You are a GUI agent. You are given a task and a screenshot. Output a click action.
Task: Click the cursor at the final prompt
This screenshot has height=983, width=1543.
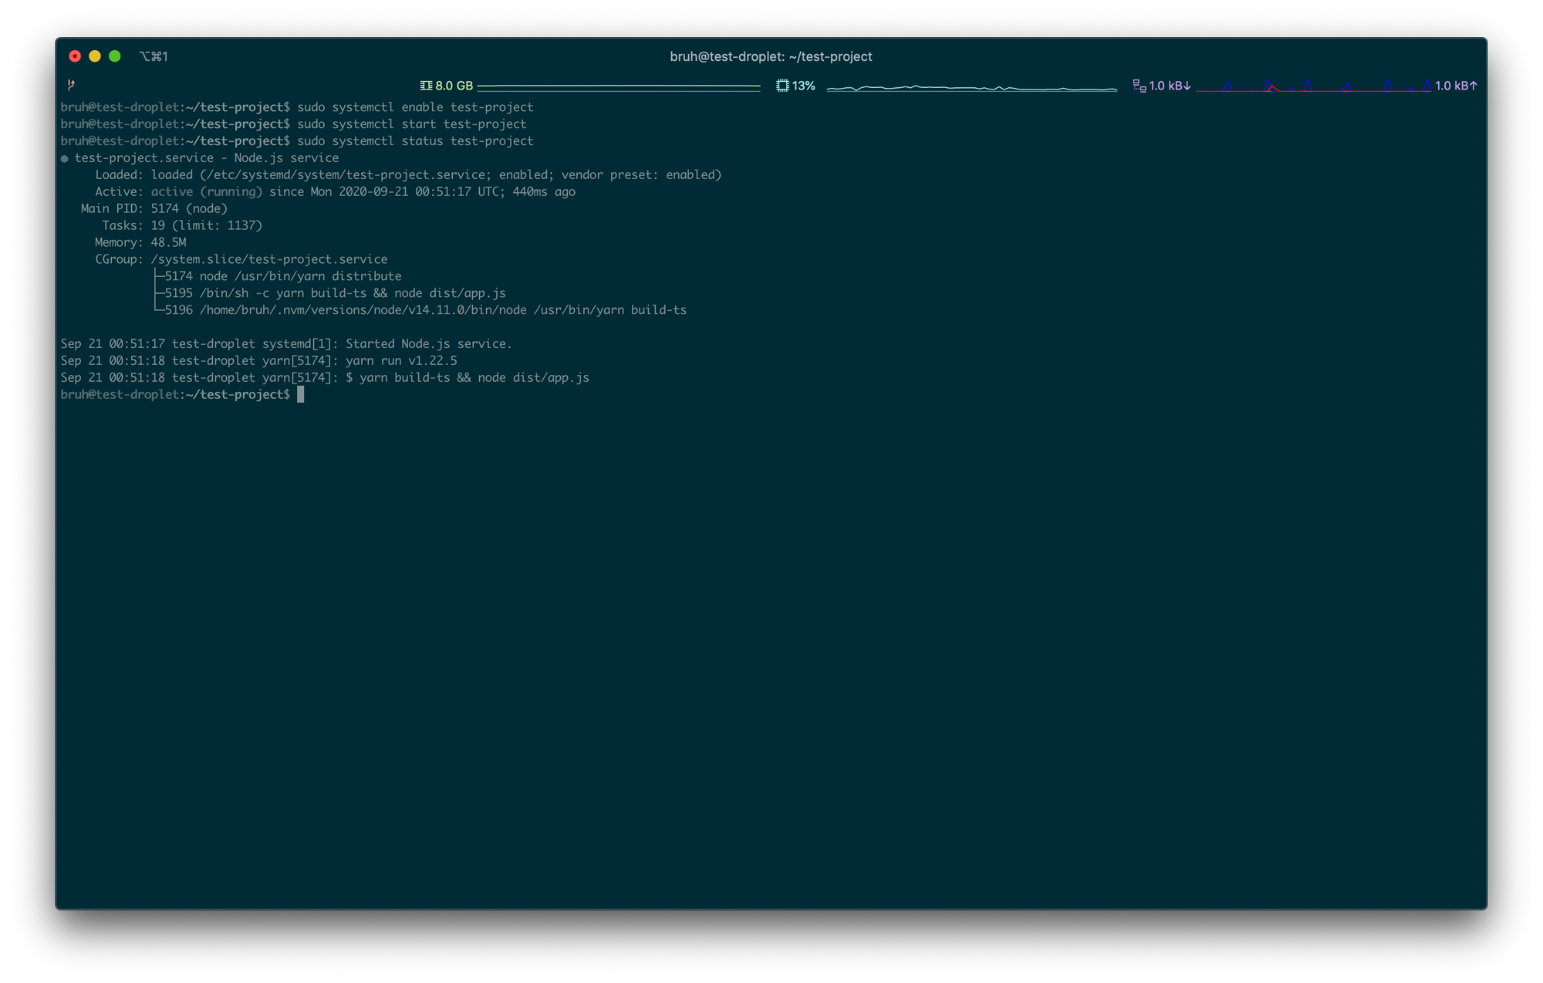[x=301, y=395]
